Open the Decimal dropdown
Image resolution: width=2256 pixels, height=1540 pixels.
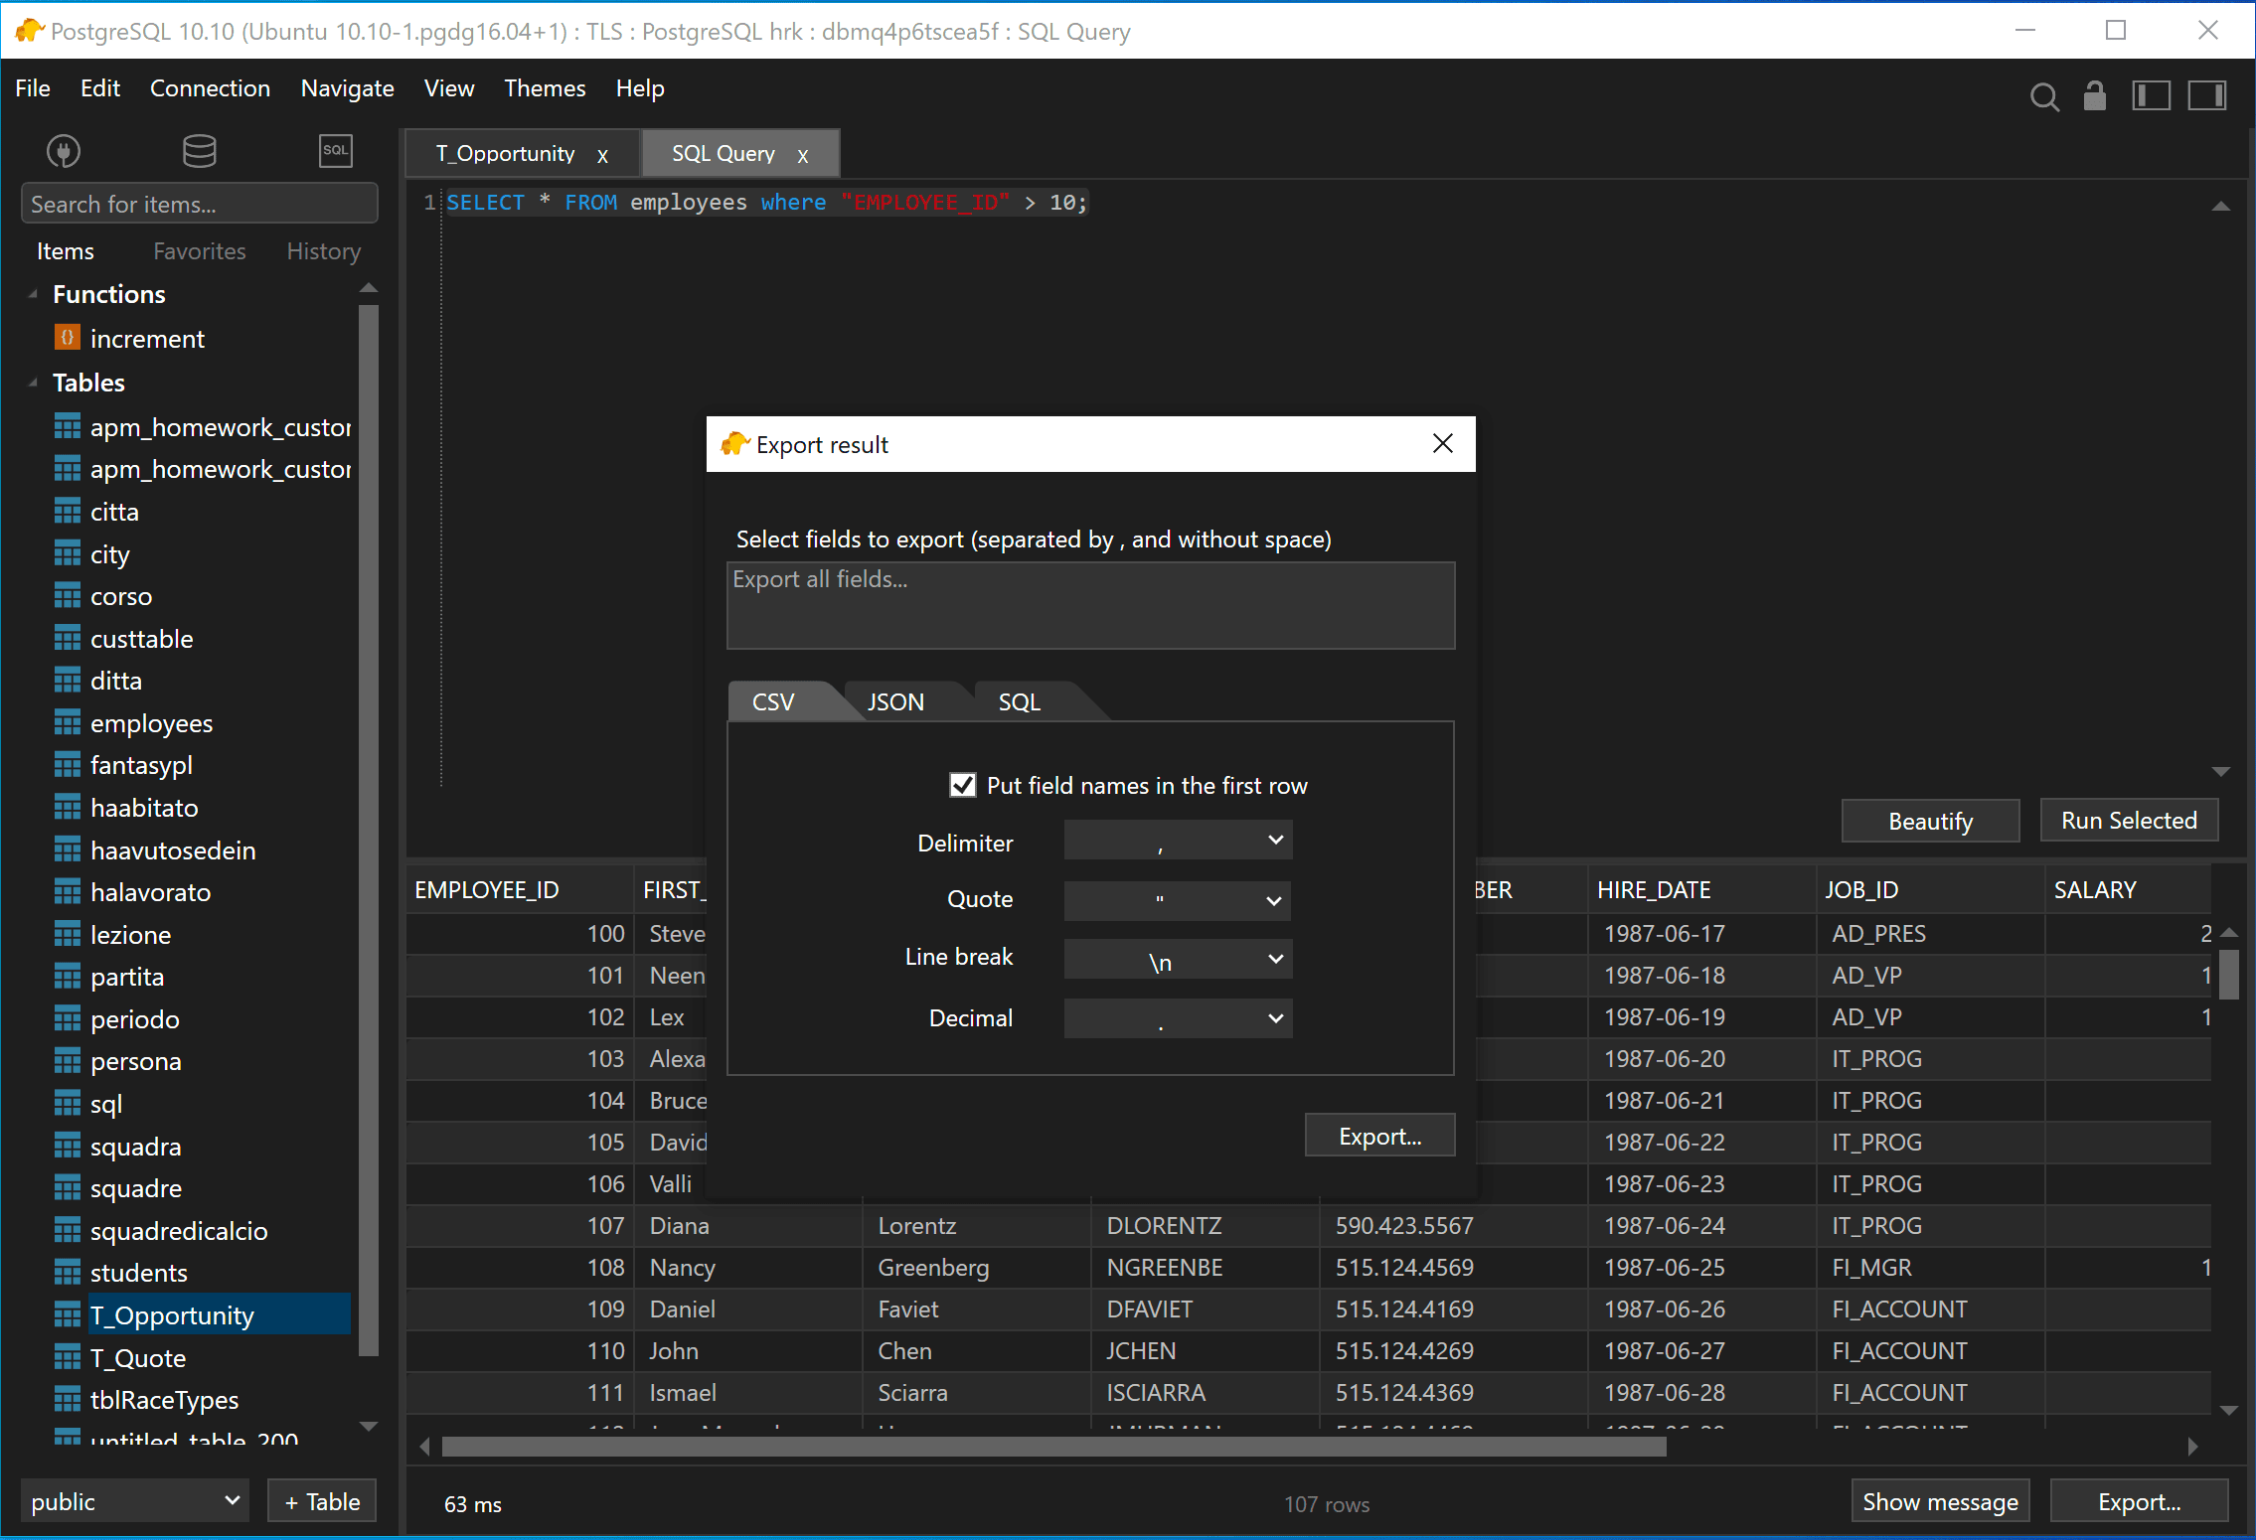(1178, 1018)
